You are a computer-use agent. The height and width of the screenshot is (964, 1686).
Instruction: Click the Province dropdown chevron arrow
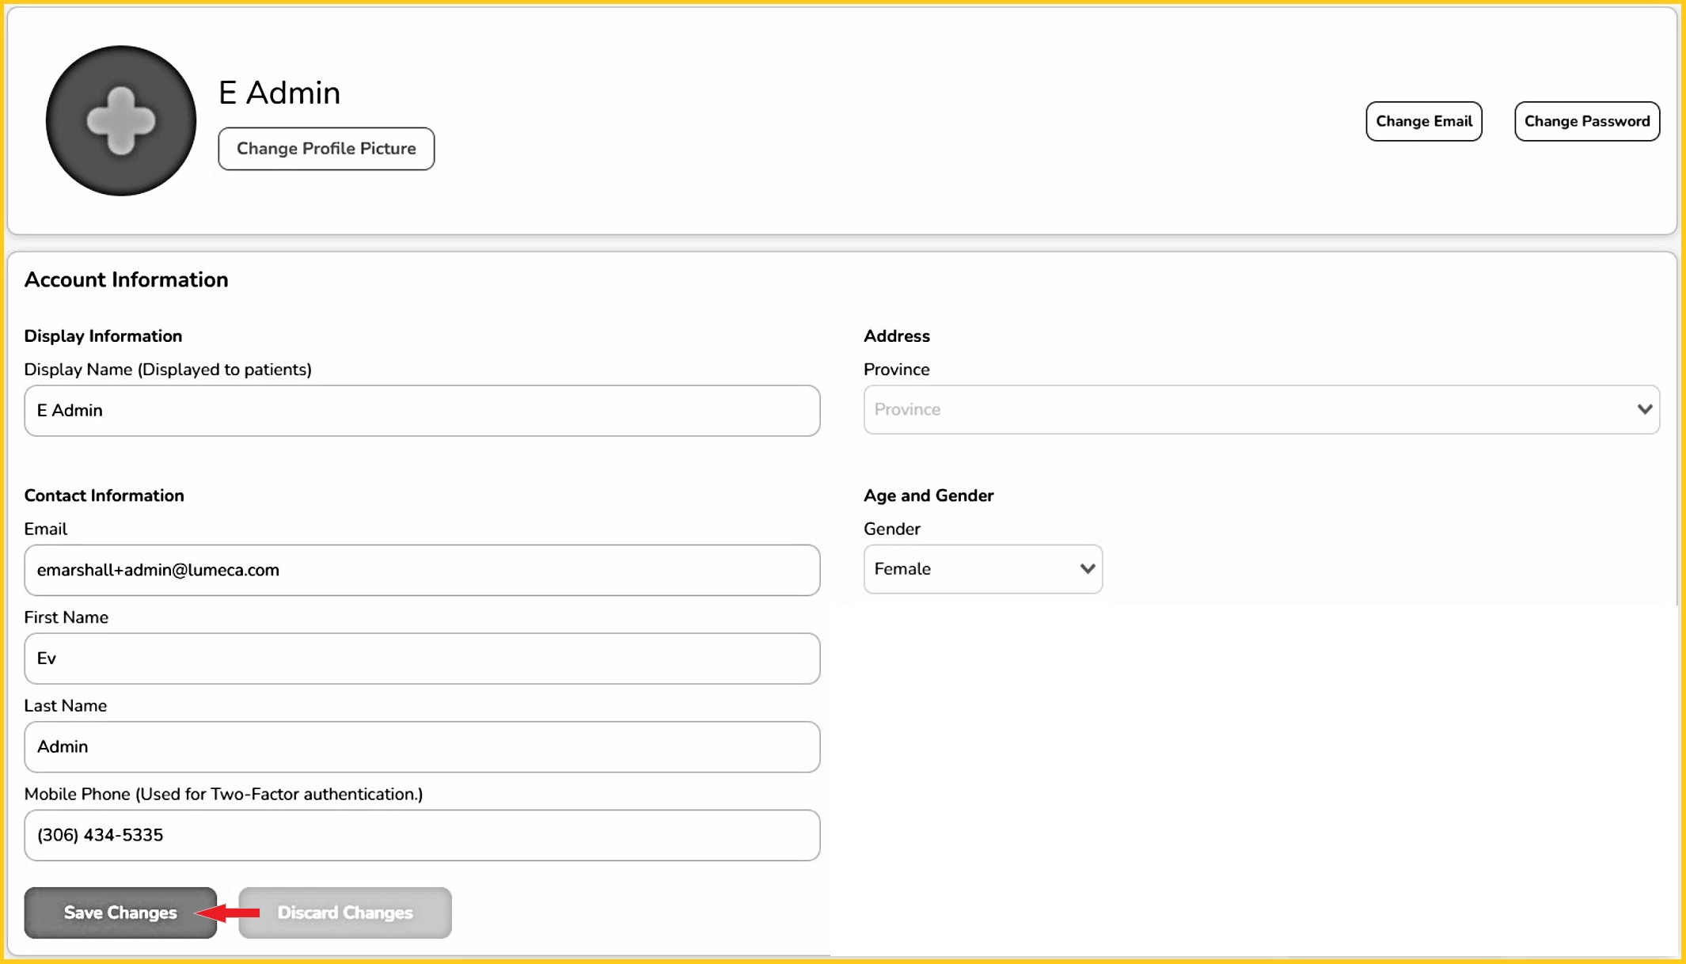tap(1644, 410)
